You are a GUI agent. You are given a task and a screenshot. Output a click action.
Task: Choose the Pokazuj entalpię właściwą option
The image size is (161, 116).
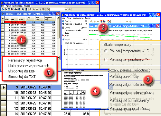(x=130, y=109)
